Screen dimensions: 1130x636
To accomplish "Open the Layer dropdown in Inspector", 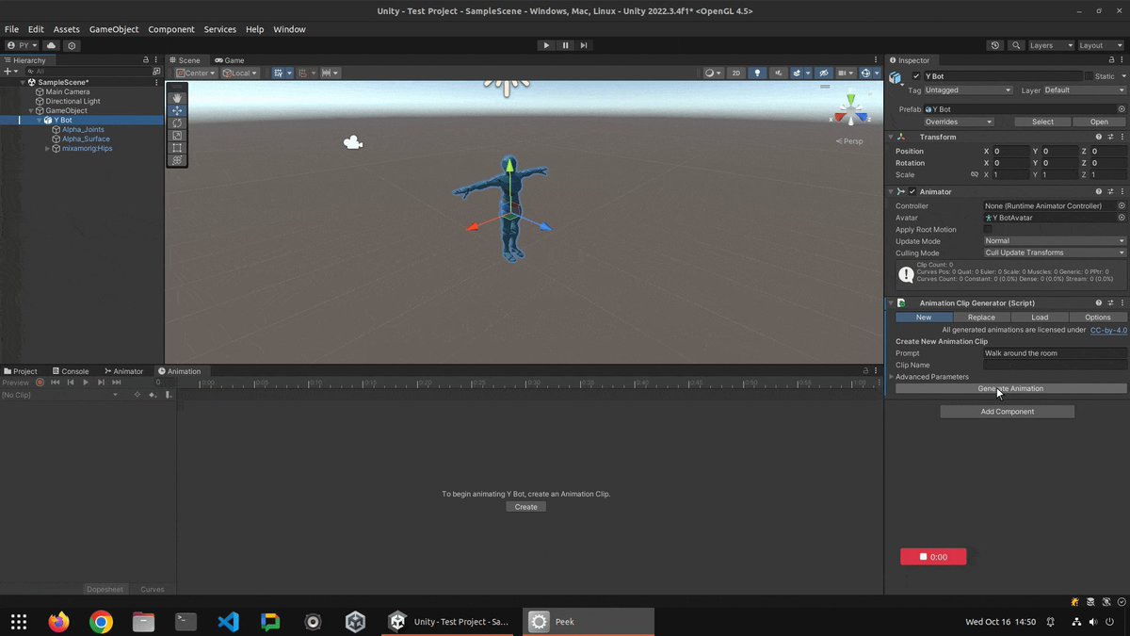I will tap(1085, 90).
